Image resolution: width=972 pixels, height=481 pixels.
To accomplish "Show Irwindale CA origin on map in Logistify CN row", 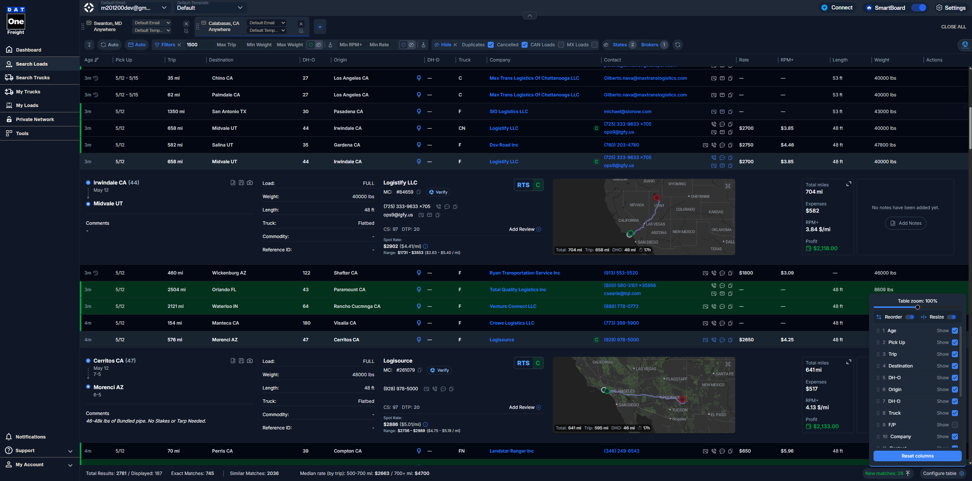I will tap(419, 128).
